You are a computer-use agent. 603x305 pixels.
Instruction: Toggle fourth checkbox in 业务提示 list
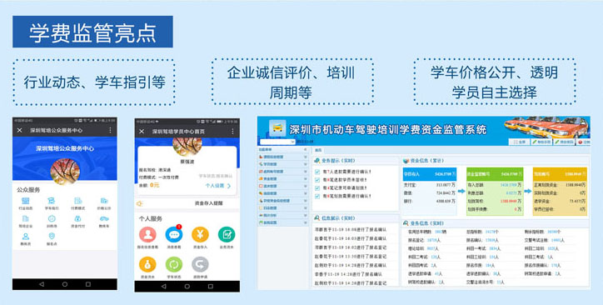317,197
